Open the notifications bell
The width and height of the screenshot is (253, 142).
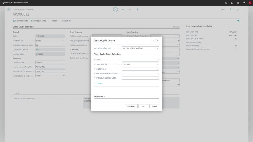click(232, 3)
